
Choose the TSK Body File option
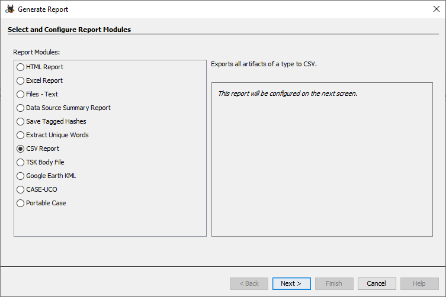click(x=21, y=162)
